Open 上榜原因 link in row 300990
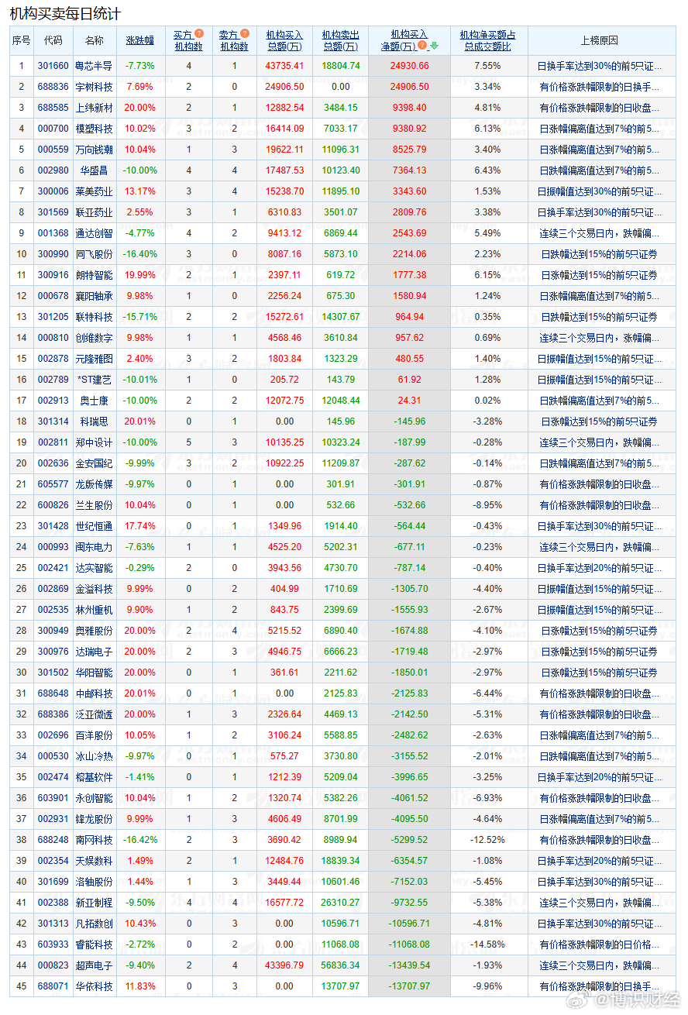 coord(600,254)
